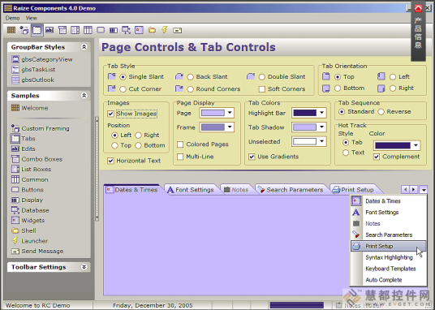This screenshot has width=435, height=310.
Task: Click the Frame medium purple swatch
Action: [x=213, y=127]
